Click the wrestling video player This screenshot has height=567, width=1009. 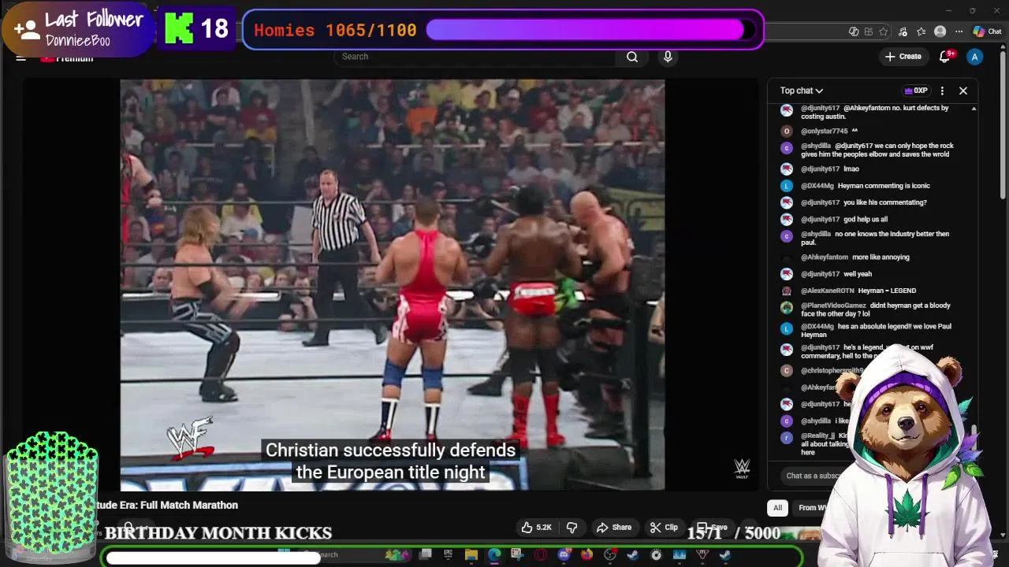(392, 284)
